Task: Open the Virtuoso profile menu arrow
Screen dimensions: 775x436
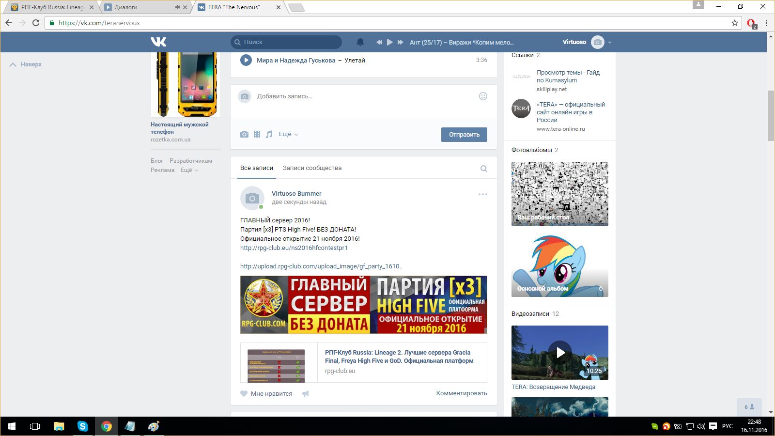Action: 610,43
